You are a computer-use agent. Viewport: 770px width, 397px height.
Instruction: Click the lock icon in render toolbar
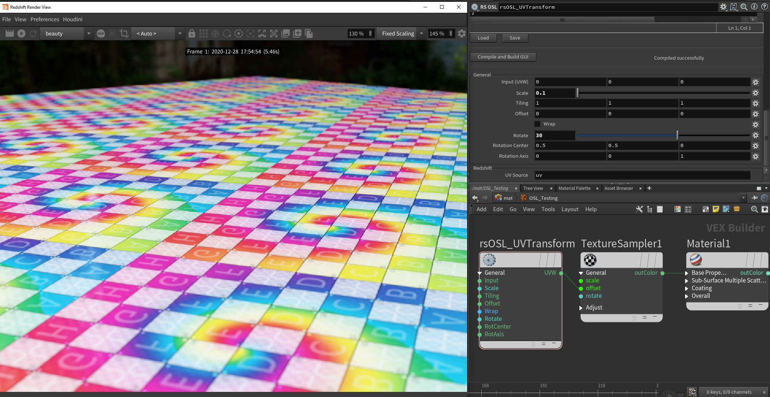[192, 34]
